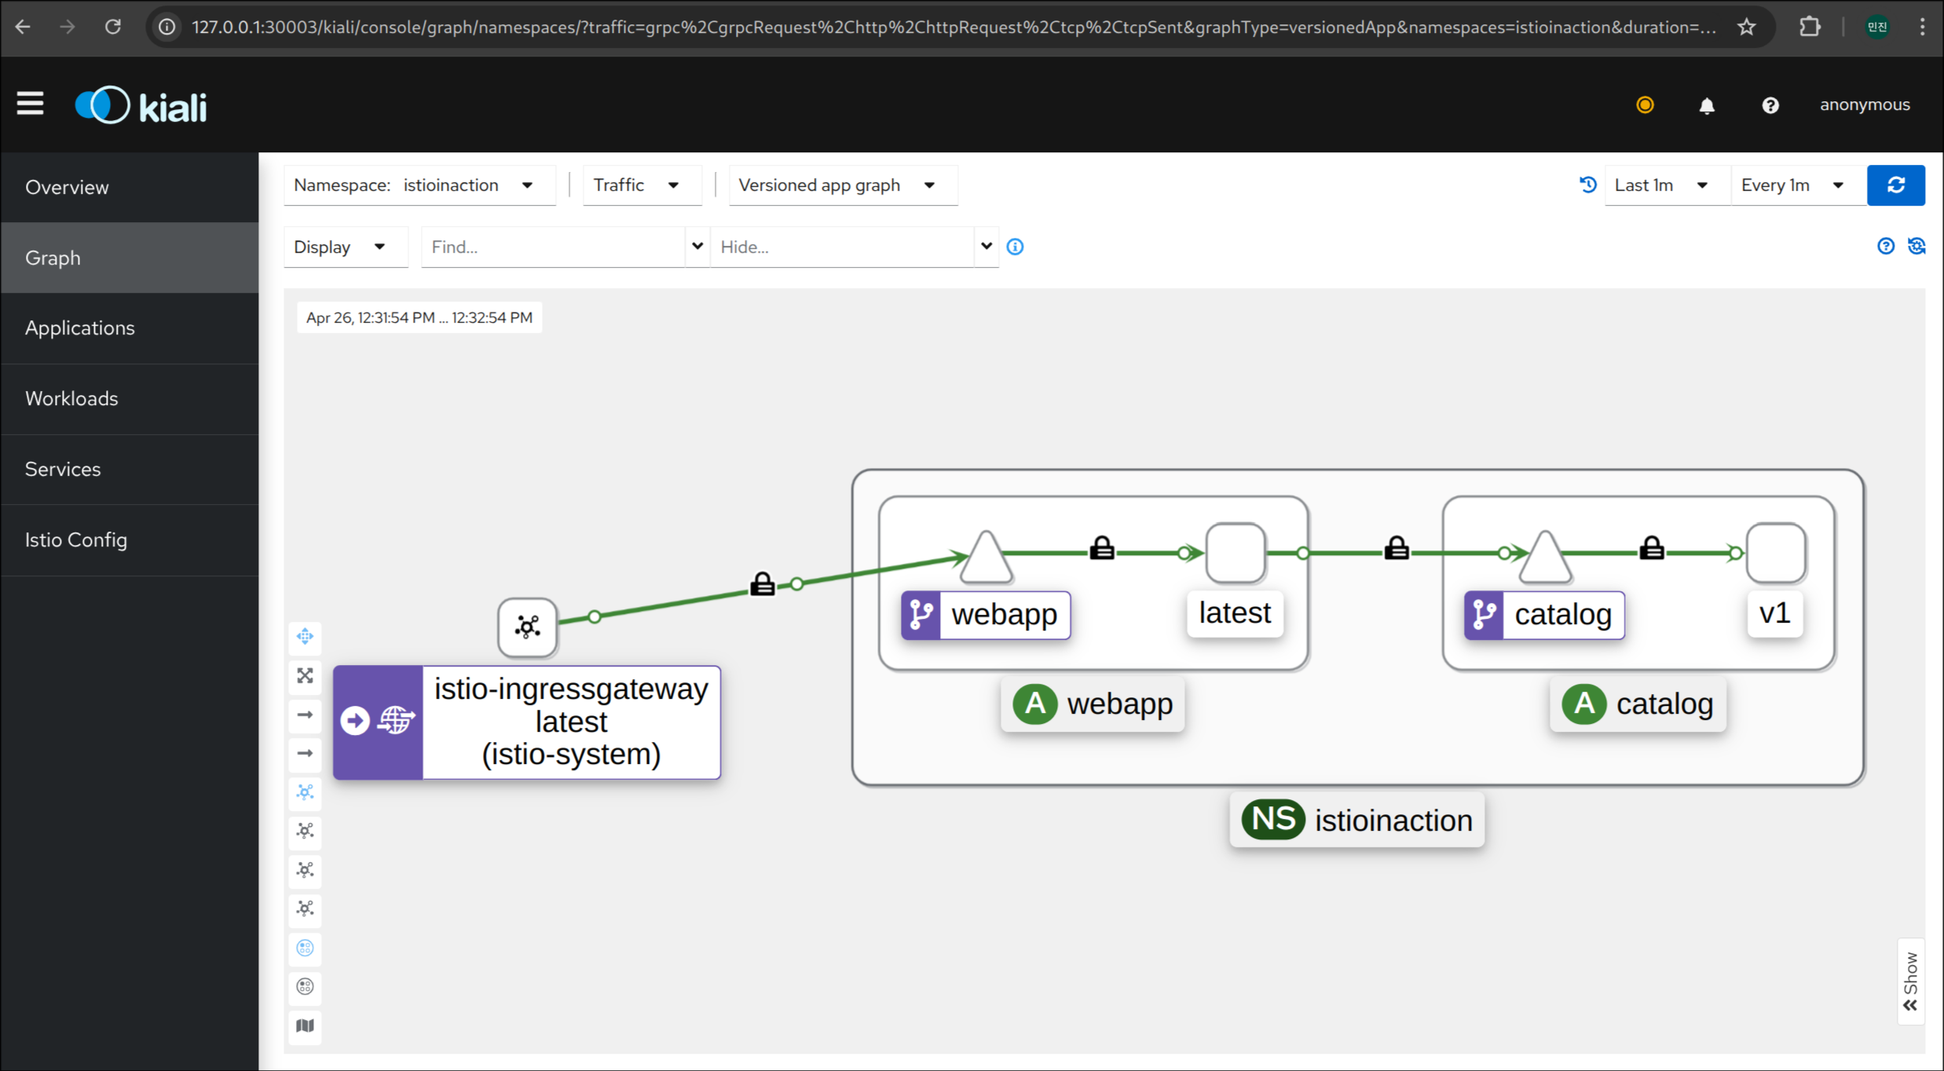Expand the Hide presets caret
The width and height of the screenshot is (1944, 1071).
[x=987, y=247]
